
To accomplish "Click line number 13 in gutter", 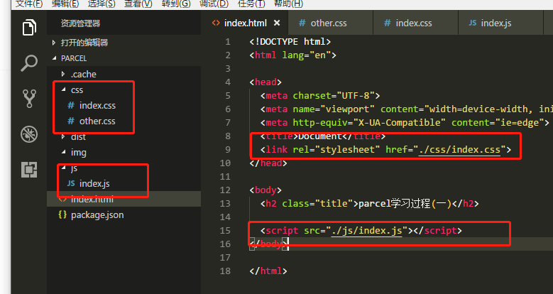I will 224,204.
